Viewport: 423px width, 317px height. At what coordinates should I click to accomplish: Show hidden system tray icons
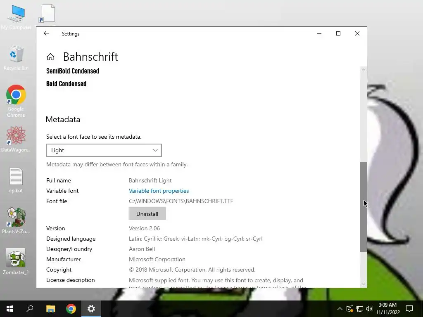(x=340, y=309)
